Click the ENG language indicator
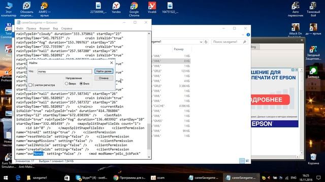 [x=294, y=177]
